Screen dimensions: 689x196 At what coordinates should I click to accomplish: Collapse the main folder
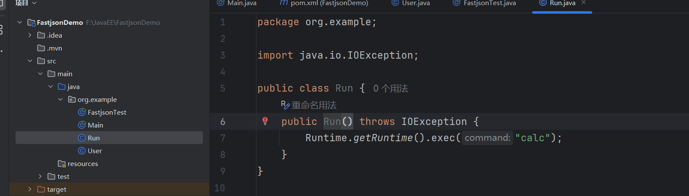[40, 74]
